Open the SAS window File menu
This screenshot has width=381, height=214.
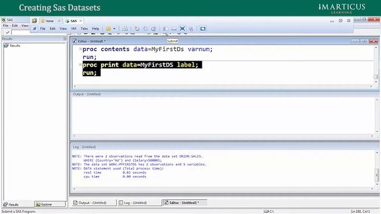[x=5, y=26]
